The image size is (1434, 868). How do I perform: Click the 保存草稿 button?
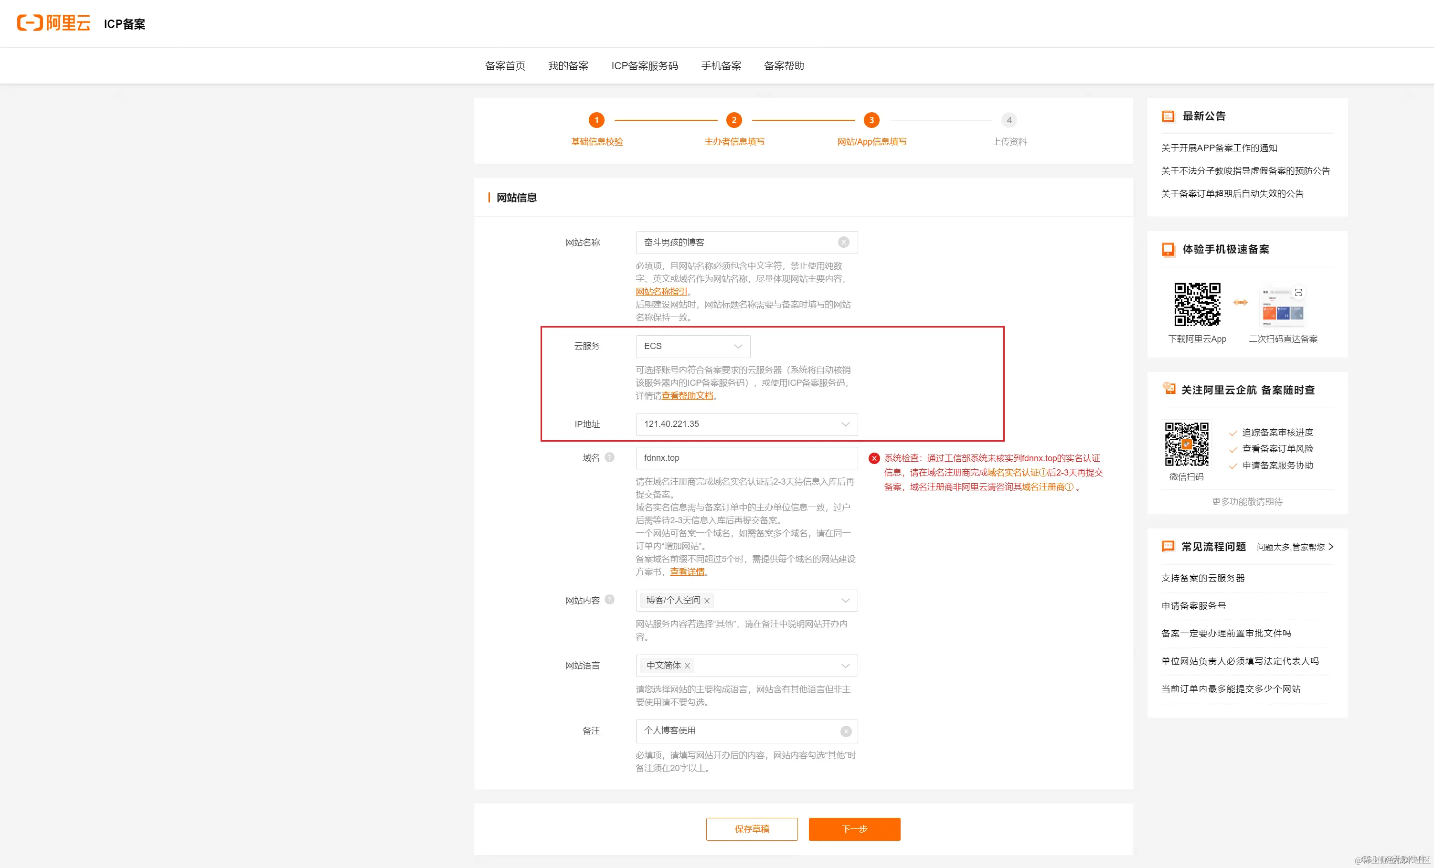[x=751, y=829]
